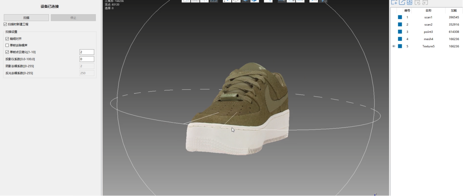This screenshot has width=463, height=196.
Task: Click number 1 in the scan1 row
Action: [x=407, y=17]
